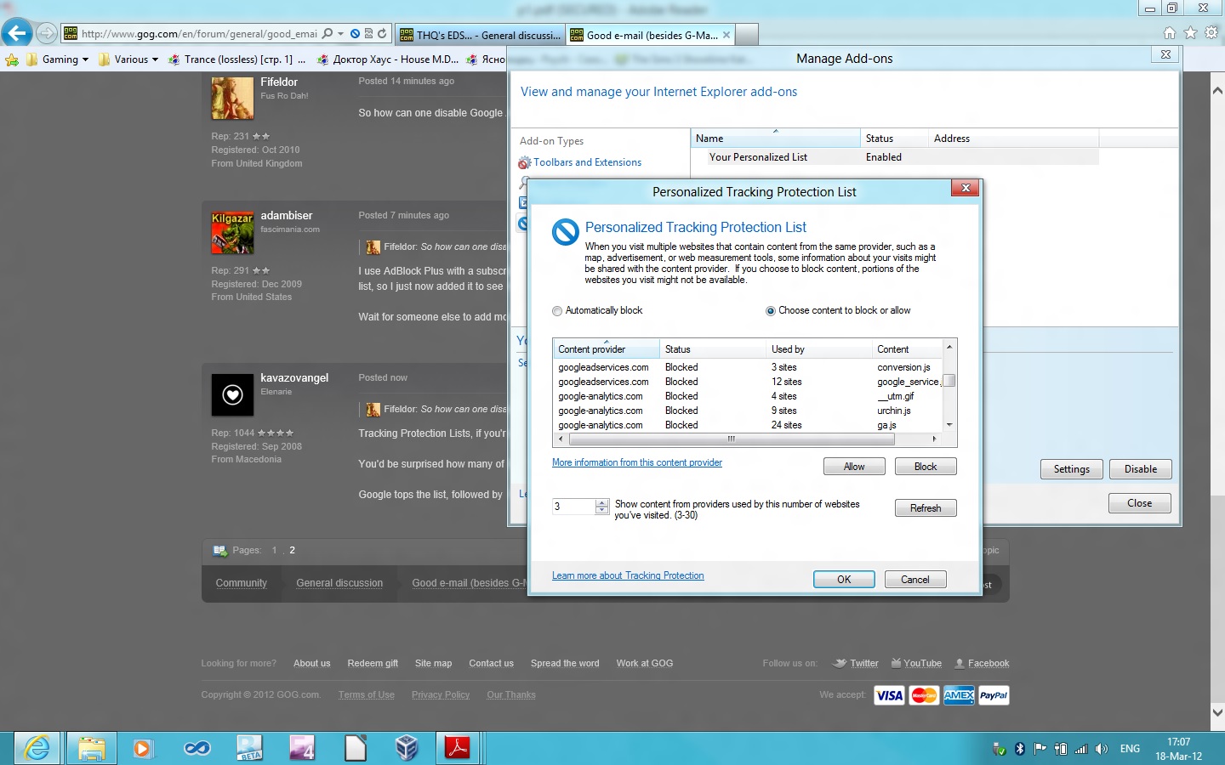Image resolution: width=1225 pixels, height=765 pixels.
Task: Click the search magnifier in address bar
Action: (328, 34)
